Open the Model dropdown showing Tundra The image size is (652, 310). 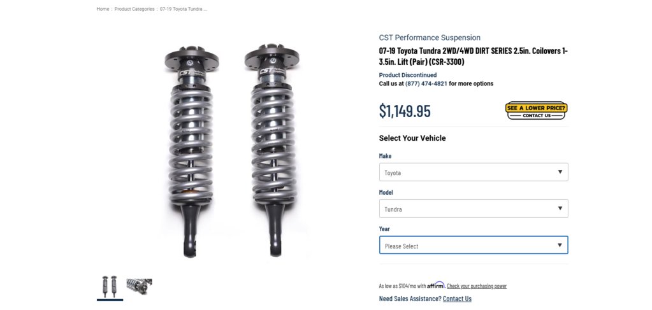[x=473, y=209]
